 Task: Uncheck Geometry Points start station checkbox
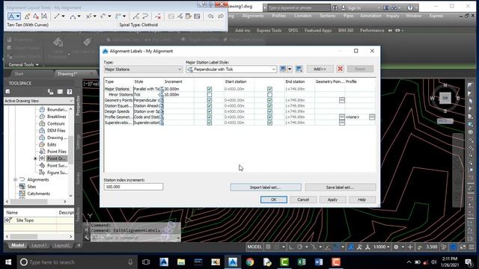(210, 100)
